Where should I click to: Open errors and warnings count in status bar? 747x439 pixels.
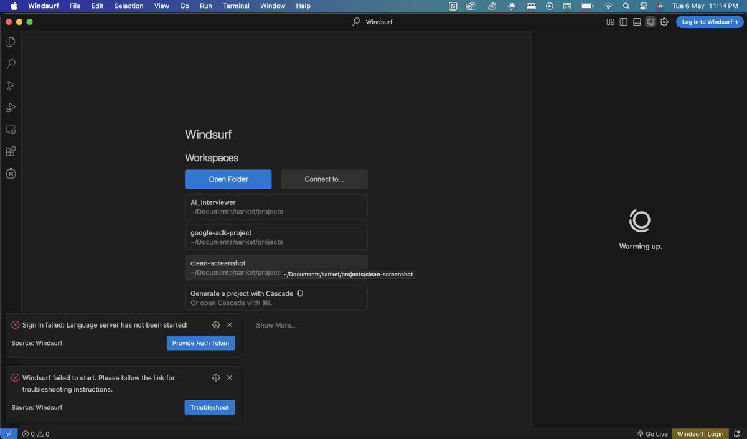pos(35,434)
